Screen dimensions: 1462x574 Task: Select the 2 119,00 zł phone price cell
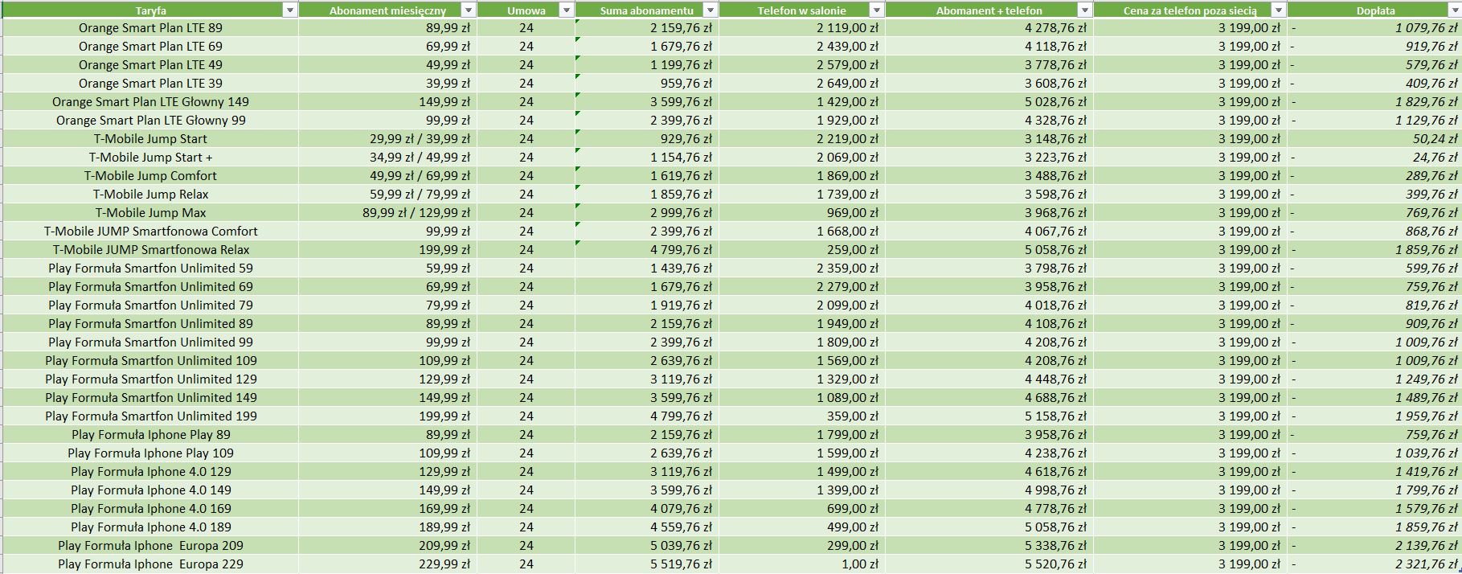802,27
